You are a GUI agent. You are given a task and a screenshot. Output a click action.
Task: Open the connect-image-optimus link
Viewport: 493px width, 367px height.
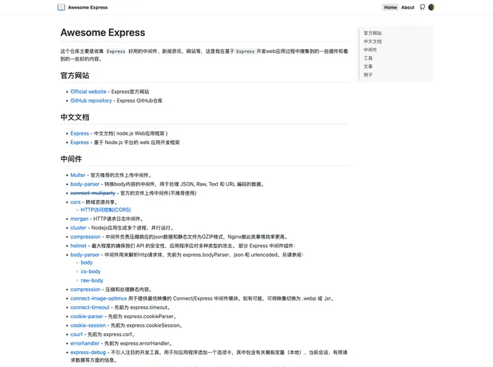[98, 298]
